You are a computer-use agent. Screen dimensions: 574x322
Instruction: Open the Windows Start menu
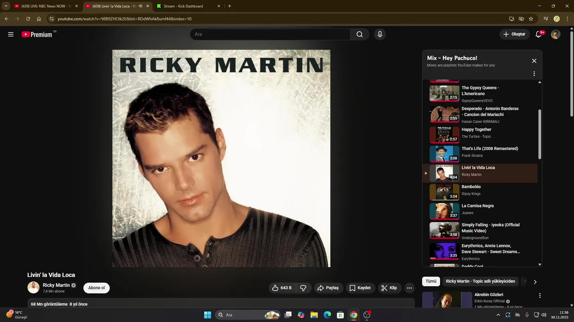[x=208, y=315]
